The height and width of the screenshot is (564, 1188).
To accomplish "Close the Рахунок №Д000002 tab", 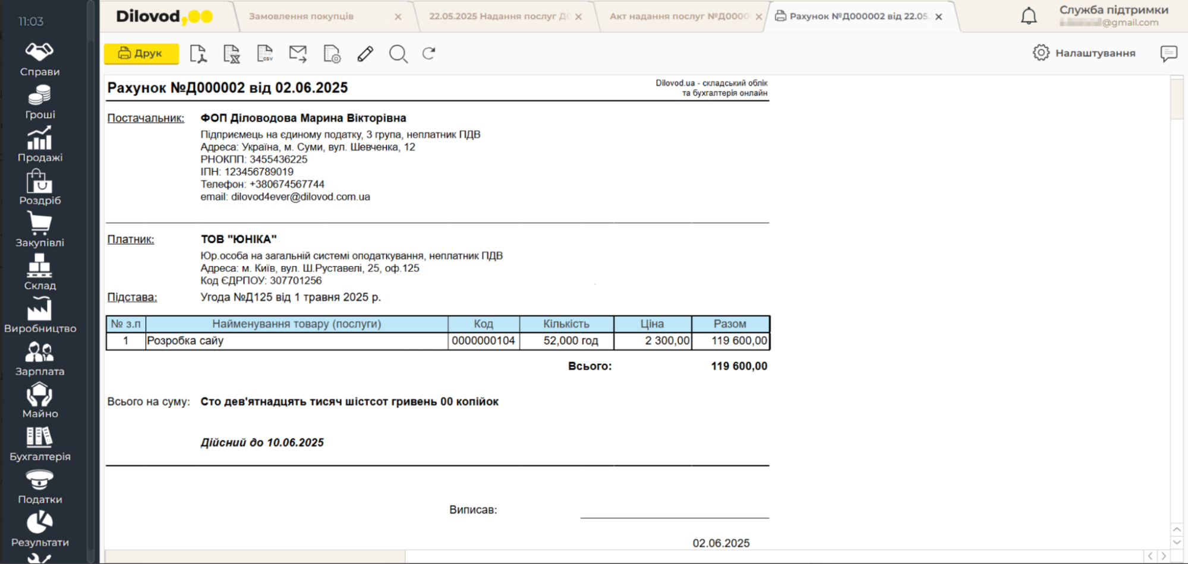I will (x=939, y=17).
